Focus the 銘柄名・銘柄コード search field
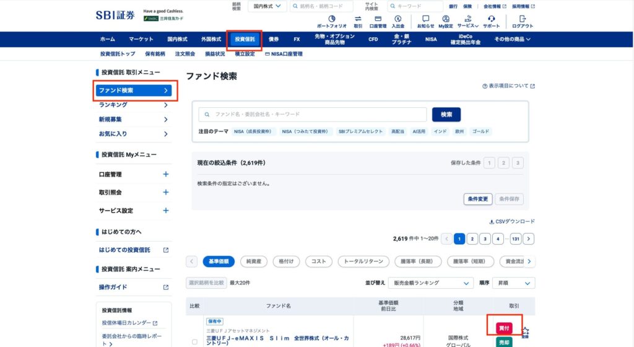 click(x=322, y=6)
